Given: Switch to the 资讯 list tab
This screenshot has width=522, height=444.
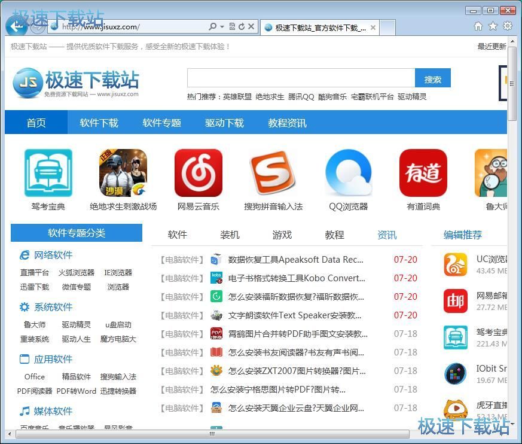Looking at the screenshot, I should [x=387, y=235].
